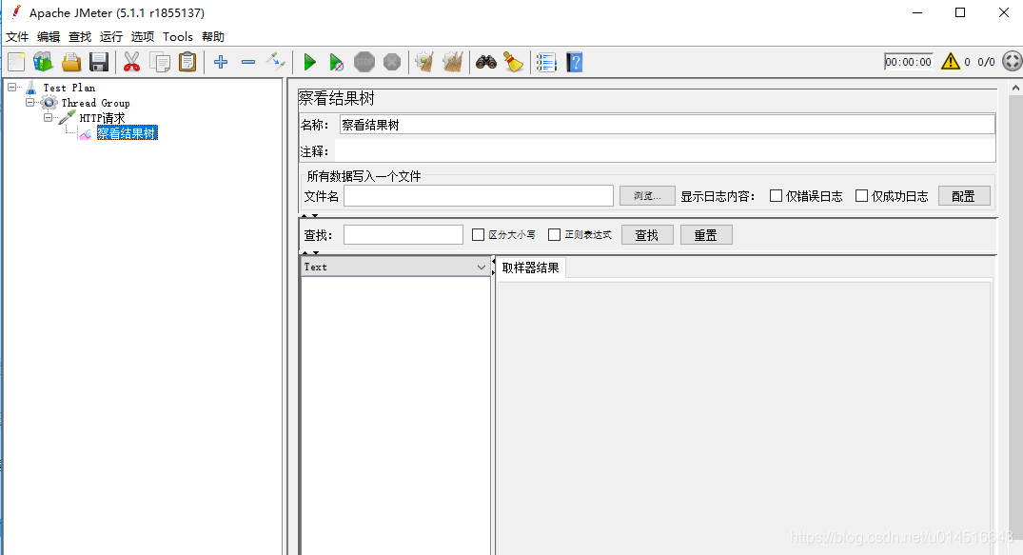Select 察看结果树 in the tree
1023x555 pixels.
[128, 133]
